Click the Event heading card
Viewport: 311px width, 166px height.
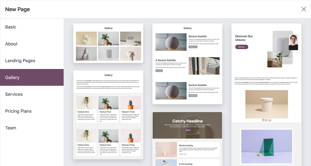pos(187,163)
